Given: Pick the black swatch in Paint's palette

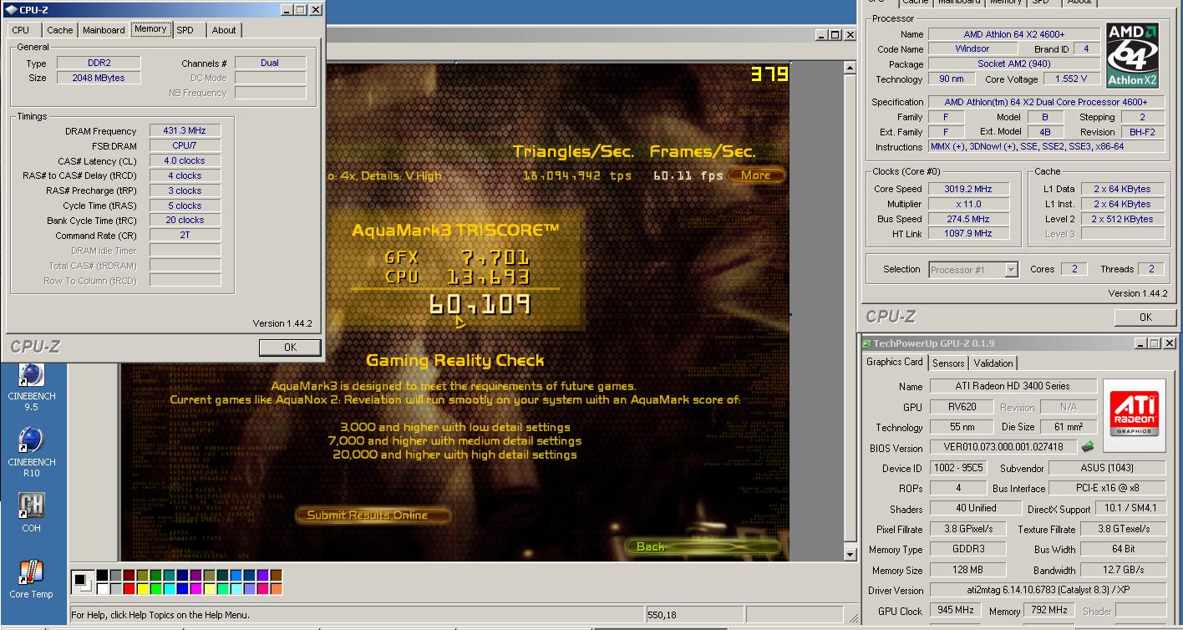Looking at the screenshot, I should [102, 575].
